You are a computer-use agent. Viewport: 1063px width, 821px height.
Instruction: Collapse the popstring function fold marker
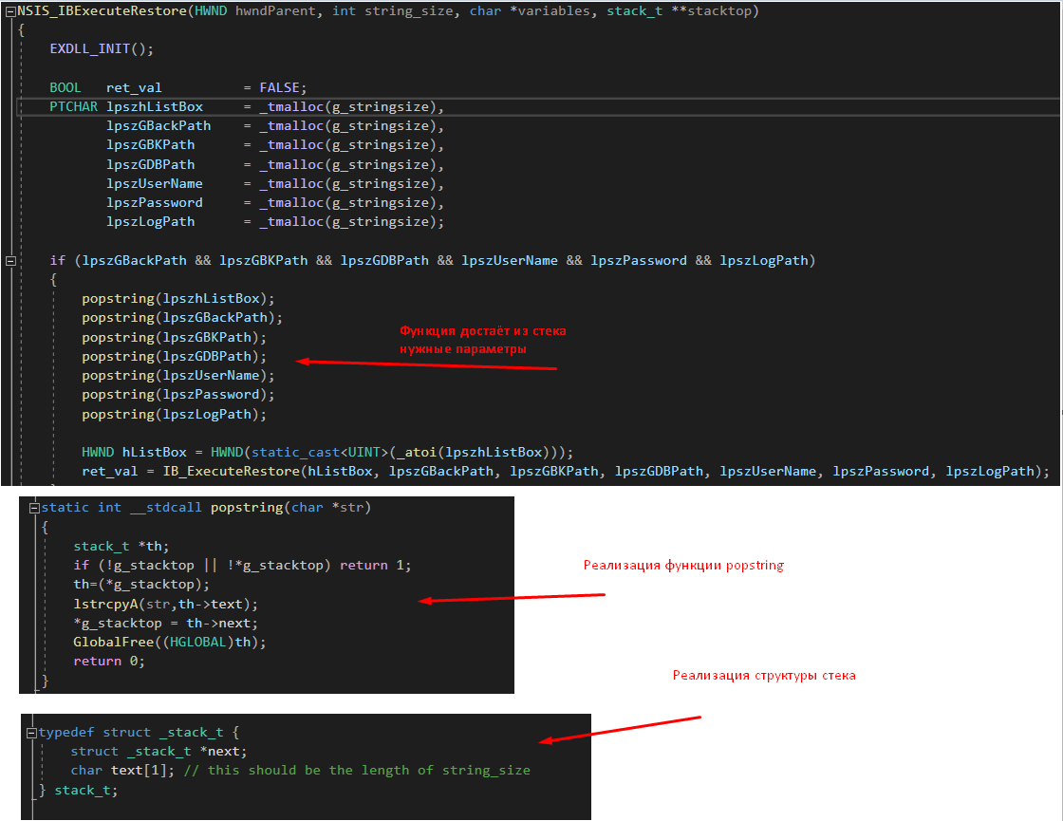[35, 508]
